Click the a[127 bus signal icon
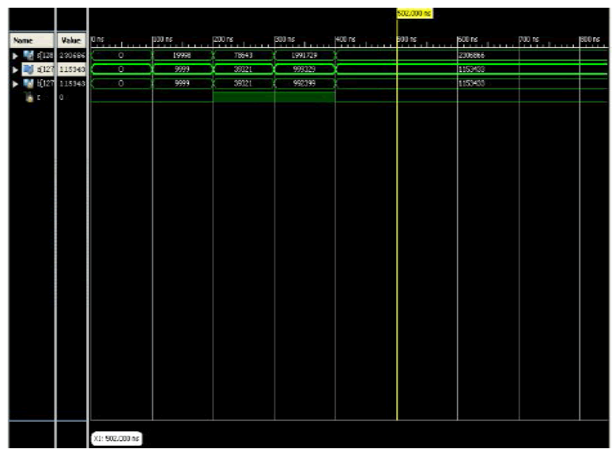 (x=29, y=70)
